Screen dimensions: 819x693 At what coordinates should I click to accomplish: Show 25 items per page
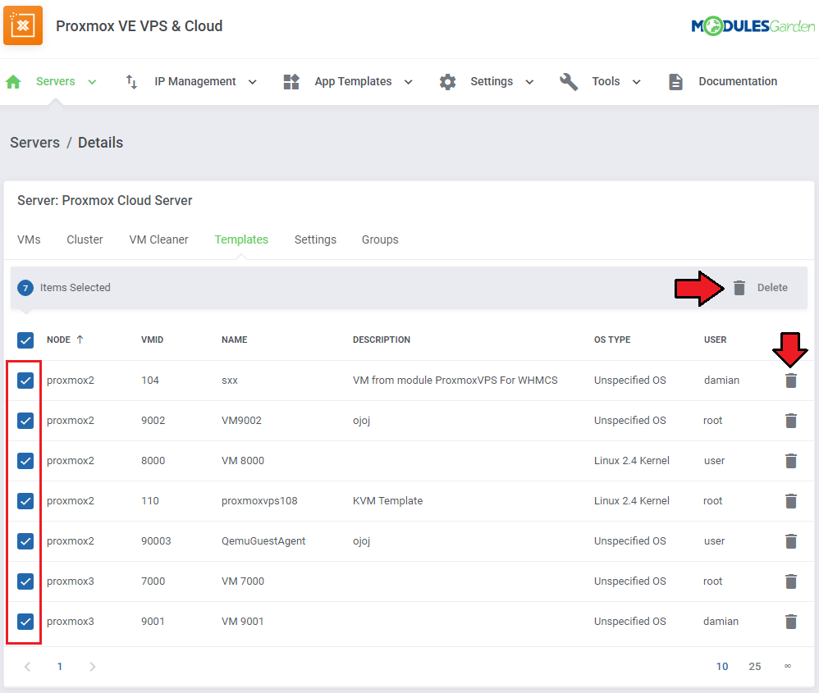(755, 667)
